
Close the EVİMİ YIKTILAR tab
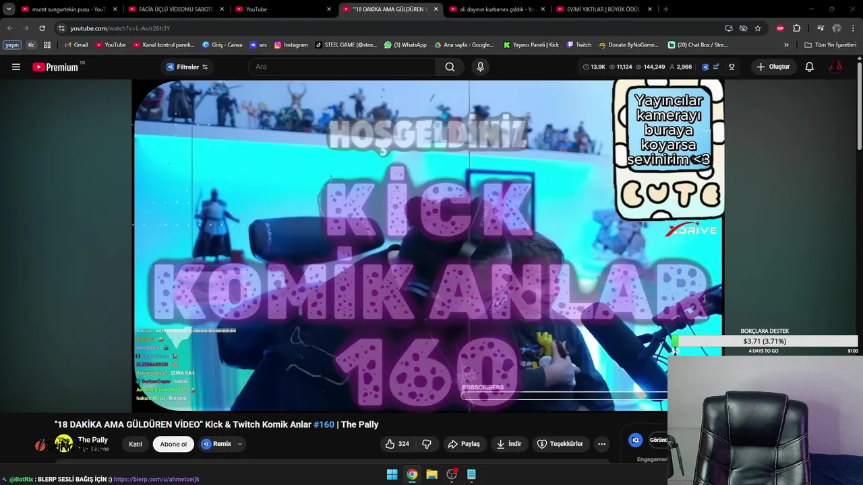[x=650, y=9]
